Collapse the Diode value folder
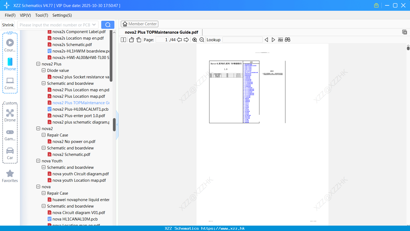Image resolution: width=410 pixels, height=231 pixels. [x=44, y=71]
